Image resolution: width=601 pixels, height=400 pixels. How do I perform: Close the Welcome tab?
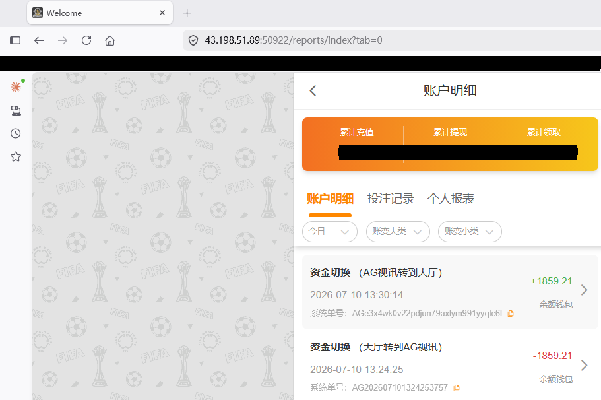162,13
